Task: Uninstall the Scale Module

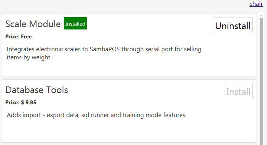Action: [x=232, y=25]
